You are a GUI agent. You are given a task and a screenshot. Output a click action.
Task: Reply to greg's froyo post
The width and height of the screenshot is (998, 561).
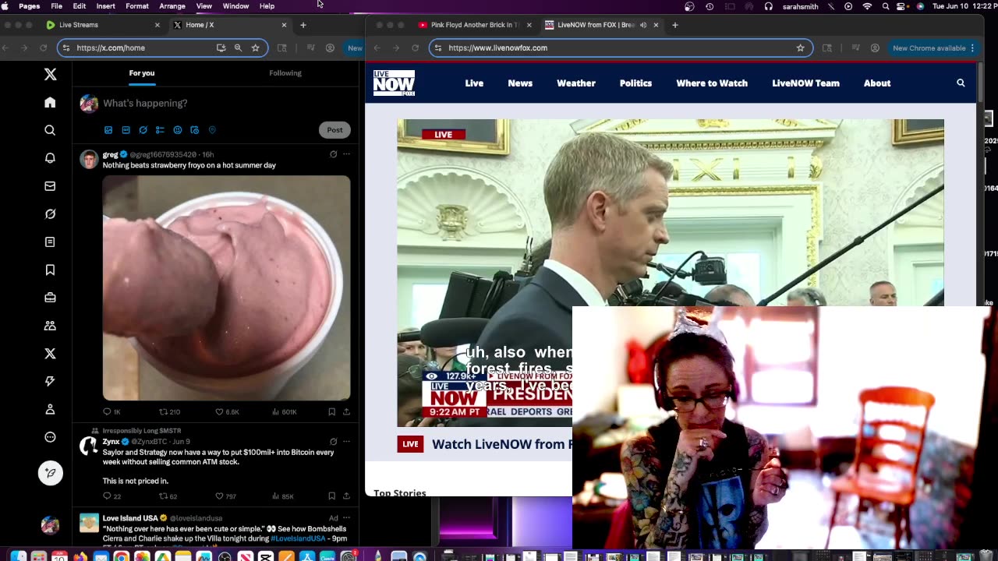111,411
